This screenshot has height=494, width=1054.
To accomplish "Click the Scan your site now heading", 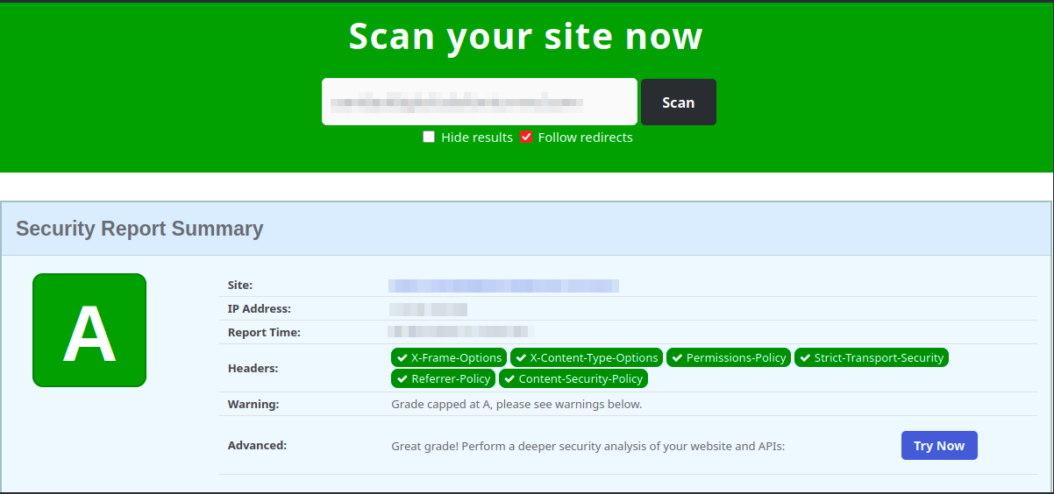I will [x=525, y=37].
